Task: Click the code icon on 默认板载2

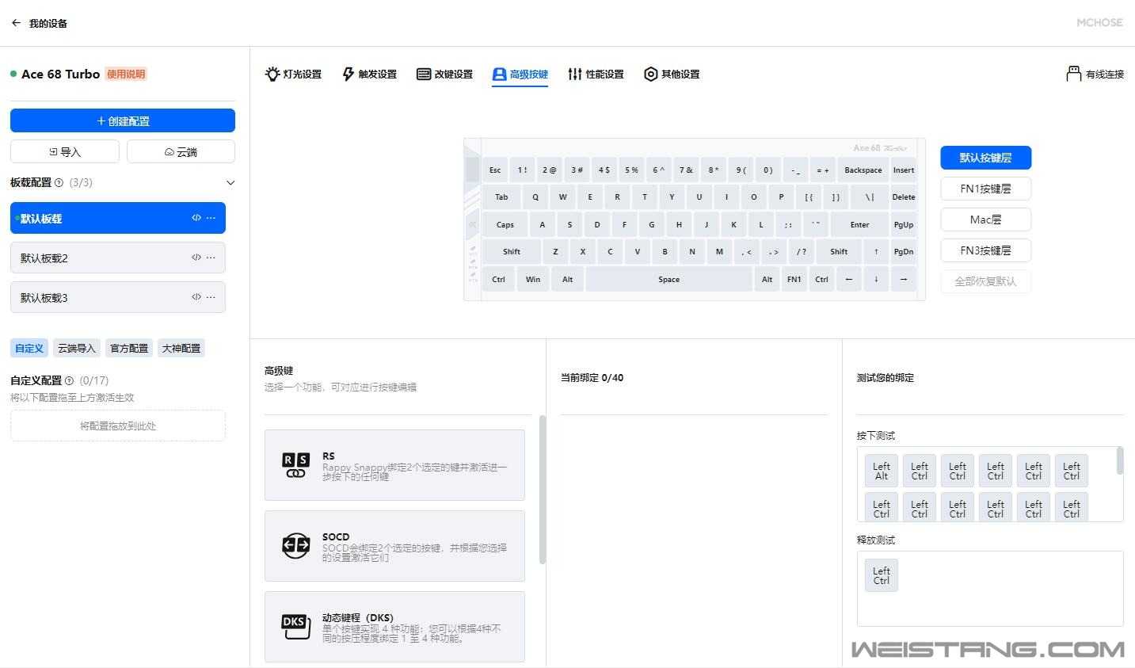Action: point(196,258)
